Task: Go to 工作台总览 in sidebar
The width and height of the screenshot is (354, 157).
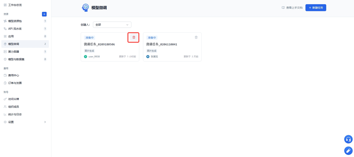Action: click(x=25, y=5)
